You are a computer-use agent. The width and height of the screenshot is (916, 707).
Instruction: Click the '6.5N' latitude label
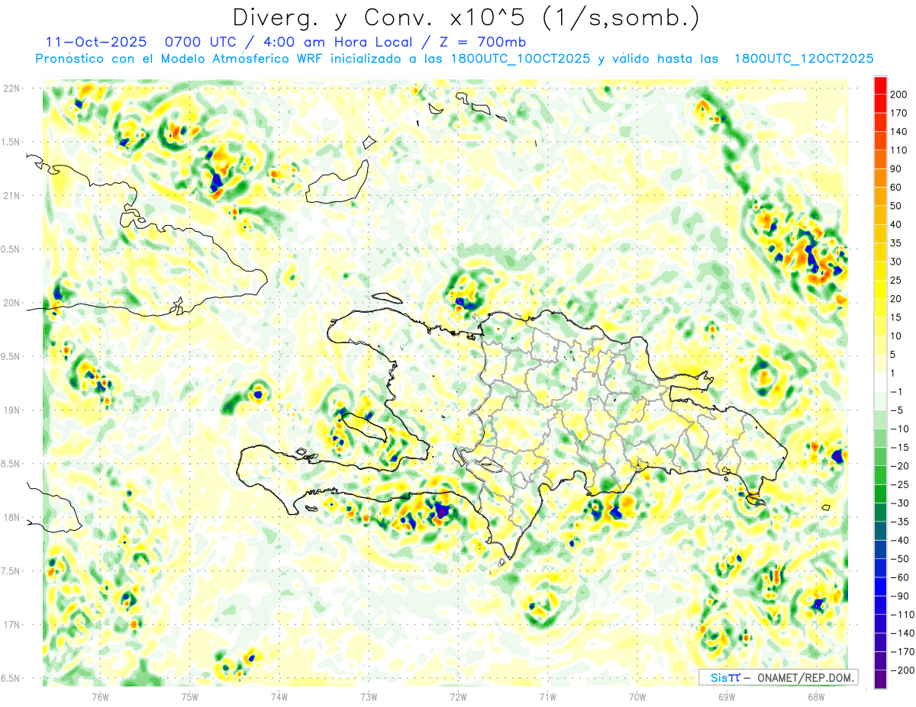(x=11, y=678)
